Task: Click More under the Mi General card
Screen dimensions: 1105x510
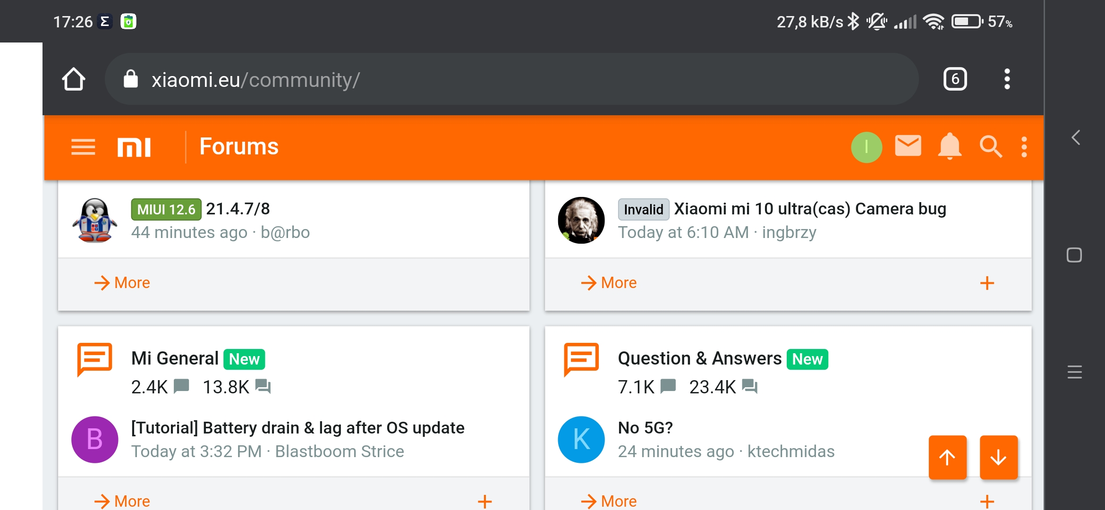Action: [x=122, y=501]
